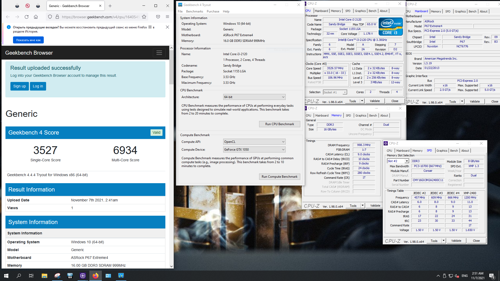
Task: Open the Compute Device GeForce GTX 1050 dropdown
Action: click(254, 150)
